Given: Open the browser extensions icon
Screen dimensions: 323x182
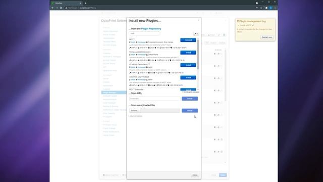Looking at the screenshot, I should [266, 8].
